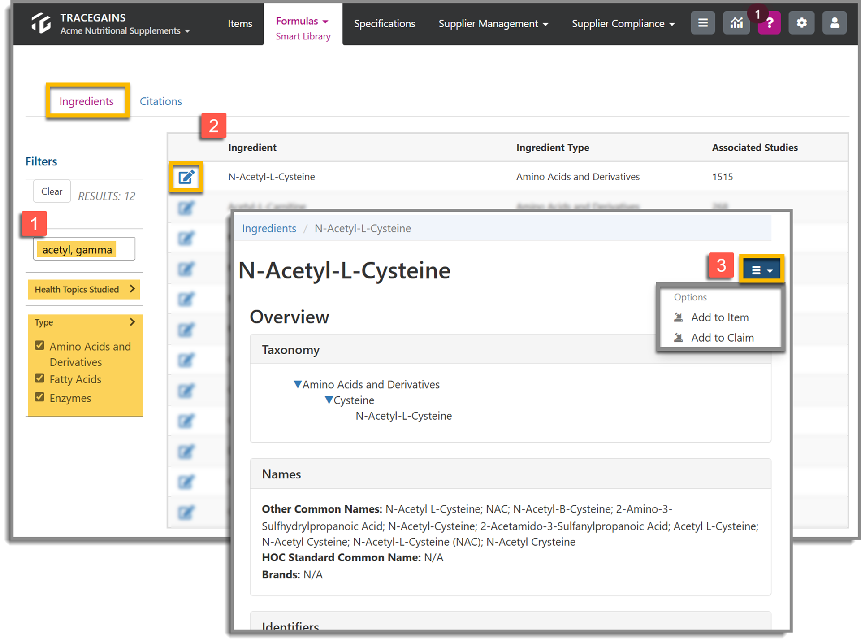This screenshot has height=643, width=861.
Task: Expand the Type filter chevron
Action: click(132, 322)
